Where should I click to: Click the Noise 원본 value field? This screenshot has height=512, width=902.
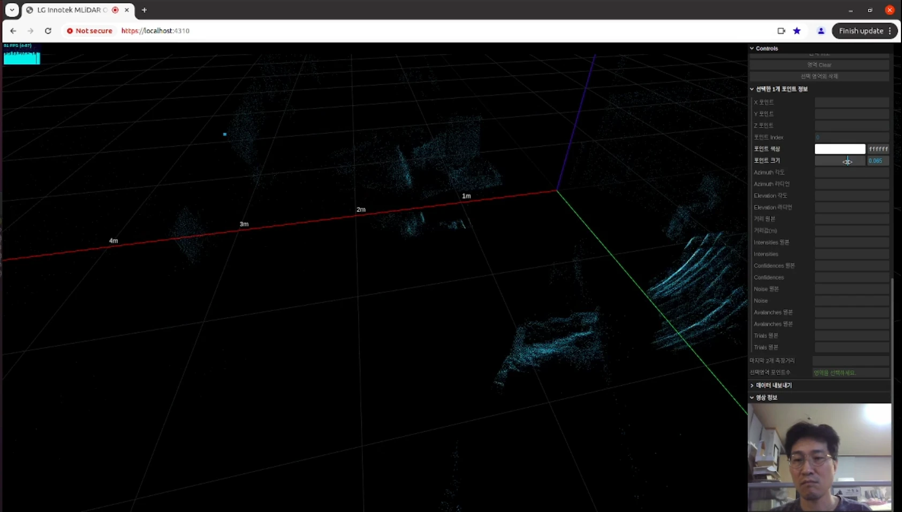[852, 289]
